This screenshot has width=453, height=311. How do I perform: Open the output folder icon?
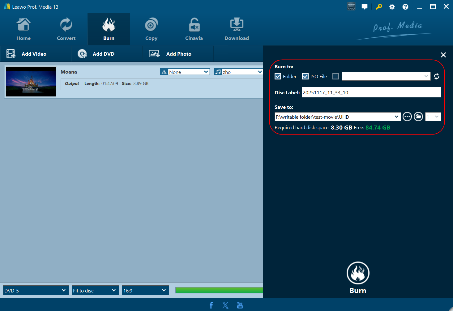tap(418, 117)
